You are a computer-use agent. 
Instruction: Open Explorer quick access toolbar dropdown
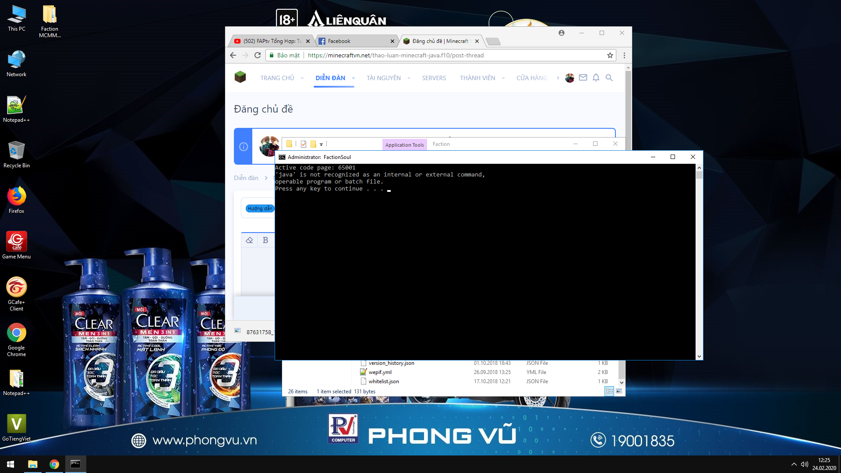coord(321,144)
